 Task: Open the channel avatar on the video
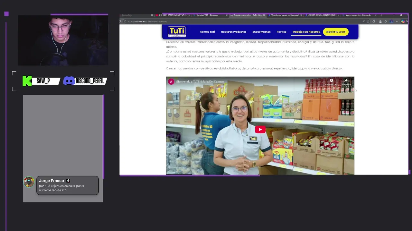pos(171,81)
